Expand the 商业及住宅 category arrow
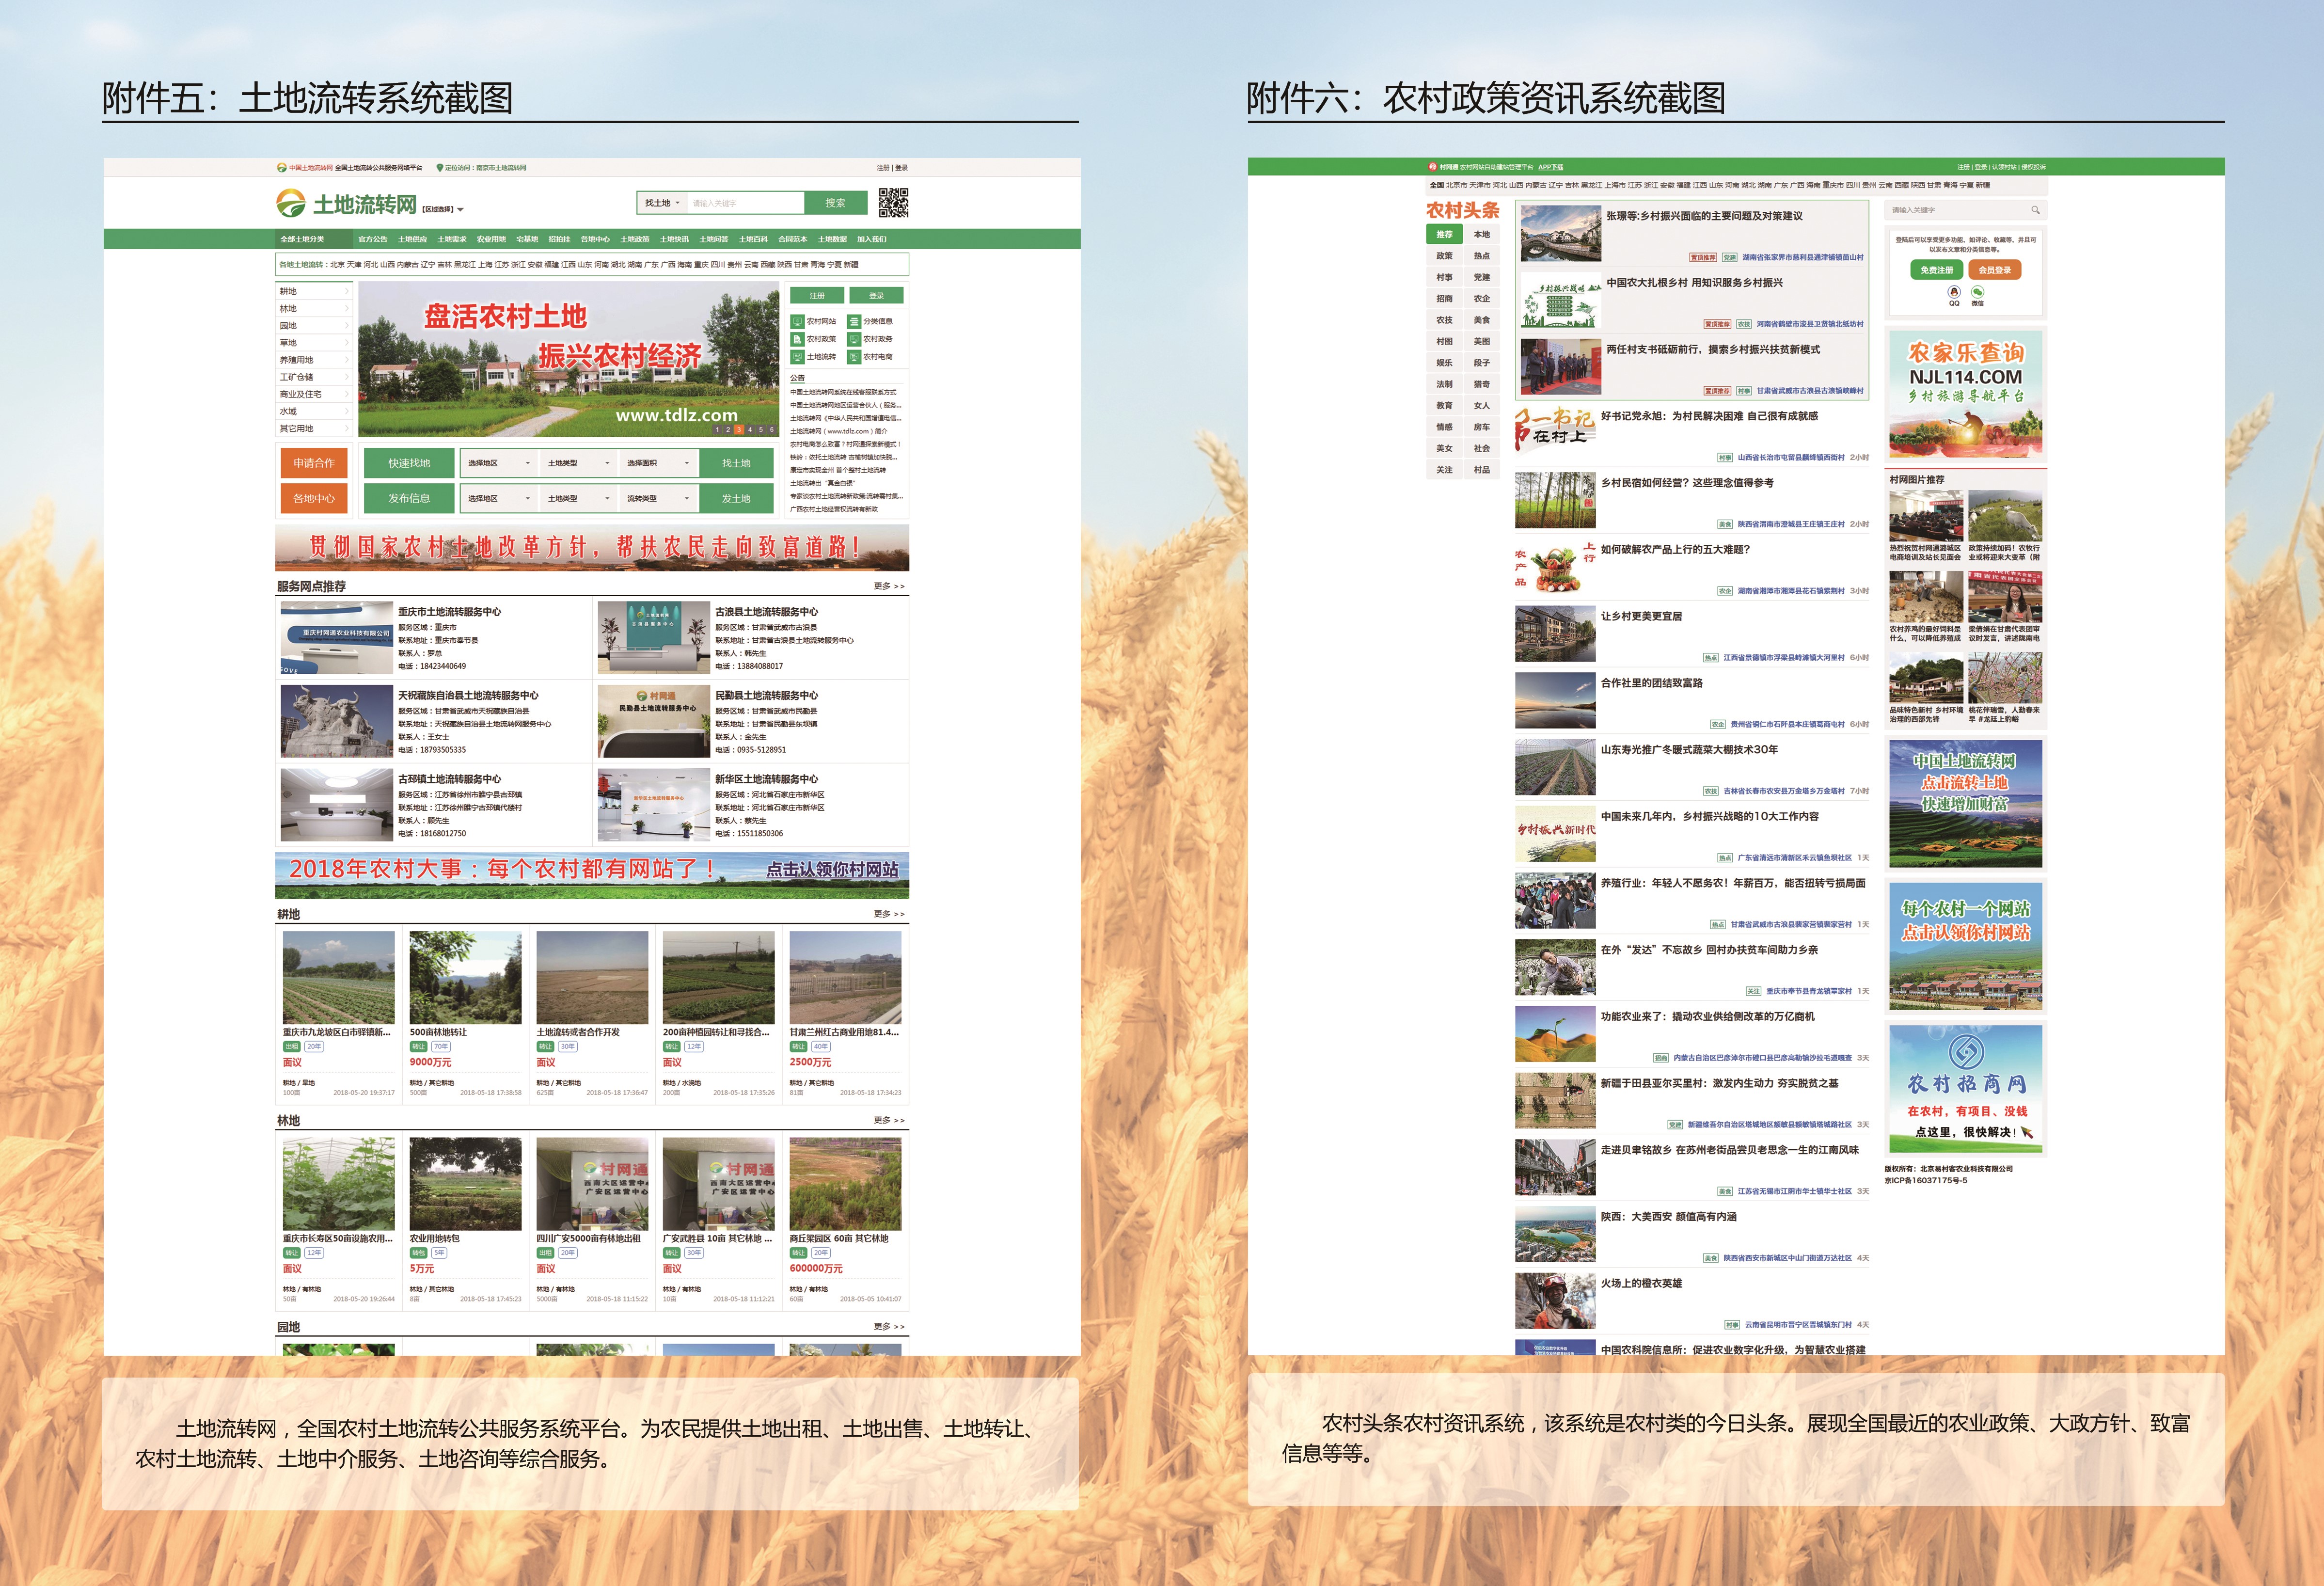The image size is (2324, 1586). 347,394
